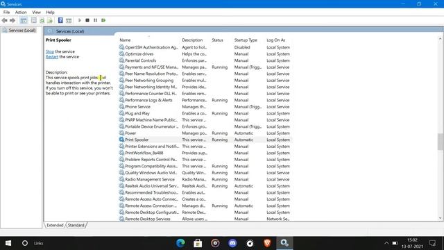Viewport: 444px width, 250px height.
Task: Select Program Compatibility Assistant service
Action: [205, 166]
